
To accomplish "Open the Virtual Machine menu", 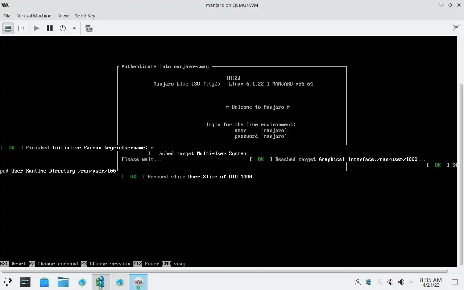I will 34,16.
